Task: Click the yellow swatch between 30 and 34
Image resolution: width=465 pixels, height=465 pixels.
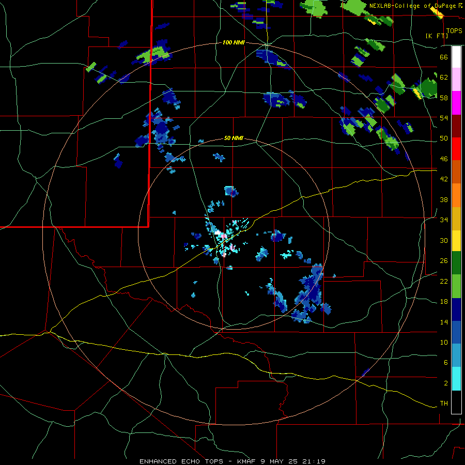Action: (x=456, y=241)
